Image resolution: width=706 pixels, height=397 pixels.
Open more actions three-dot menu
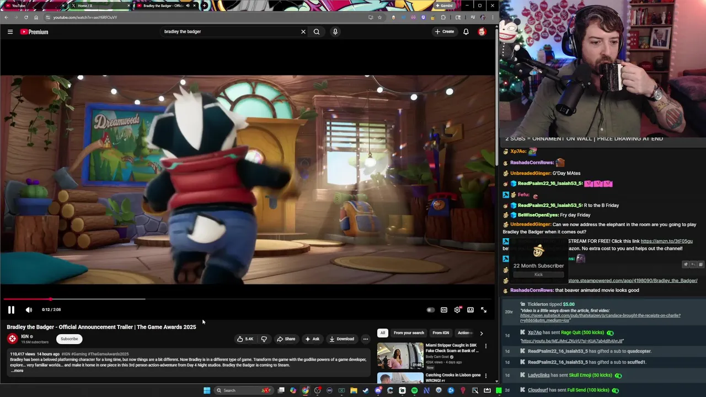[365, 339]
